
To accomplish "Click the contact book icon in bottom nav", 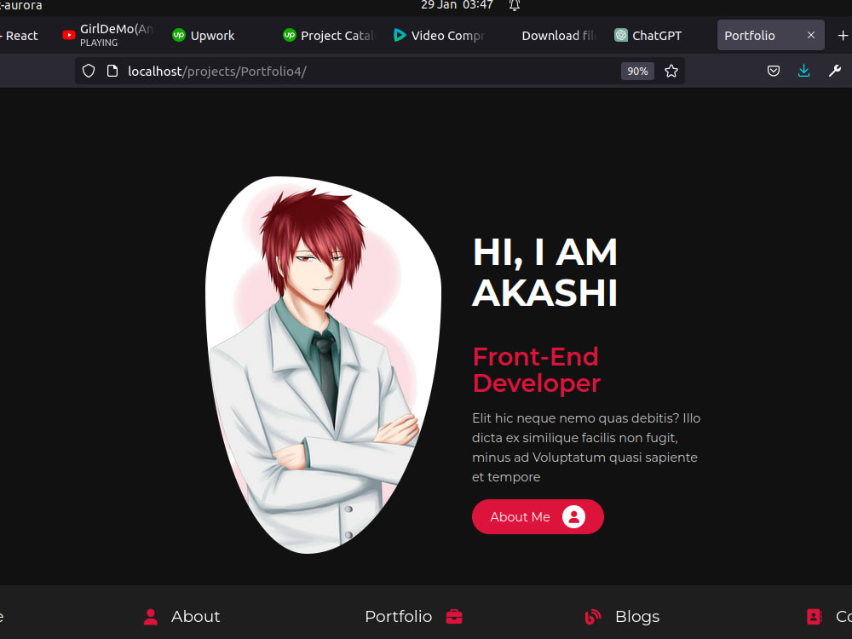I will (814, 617).
